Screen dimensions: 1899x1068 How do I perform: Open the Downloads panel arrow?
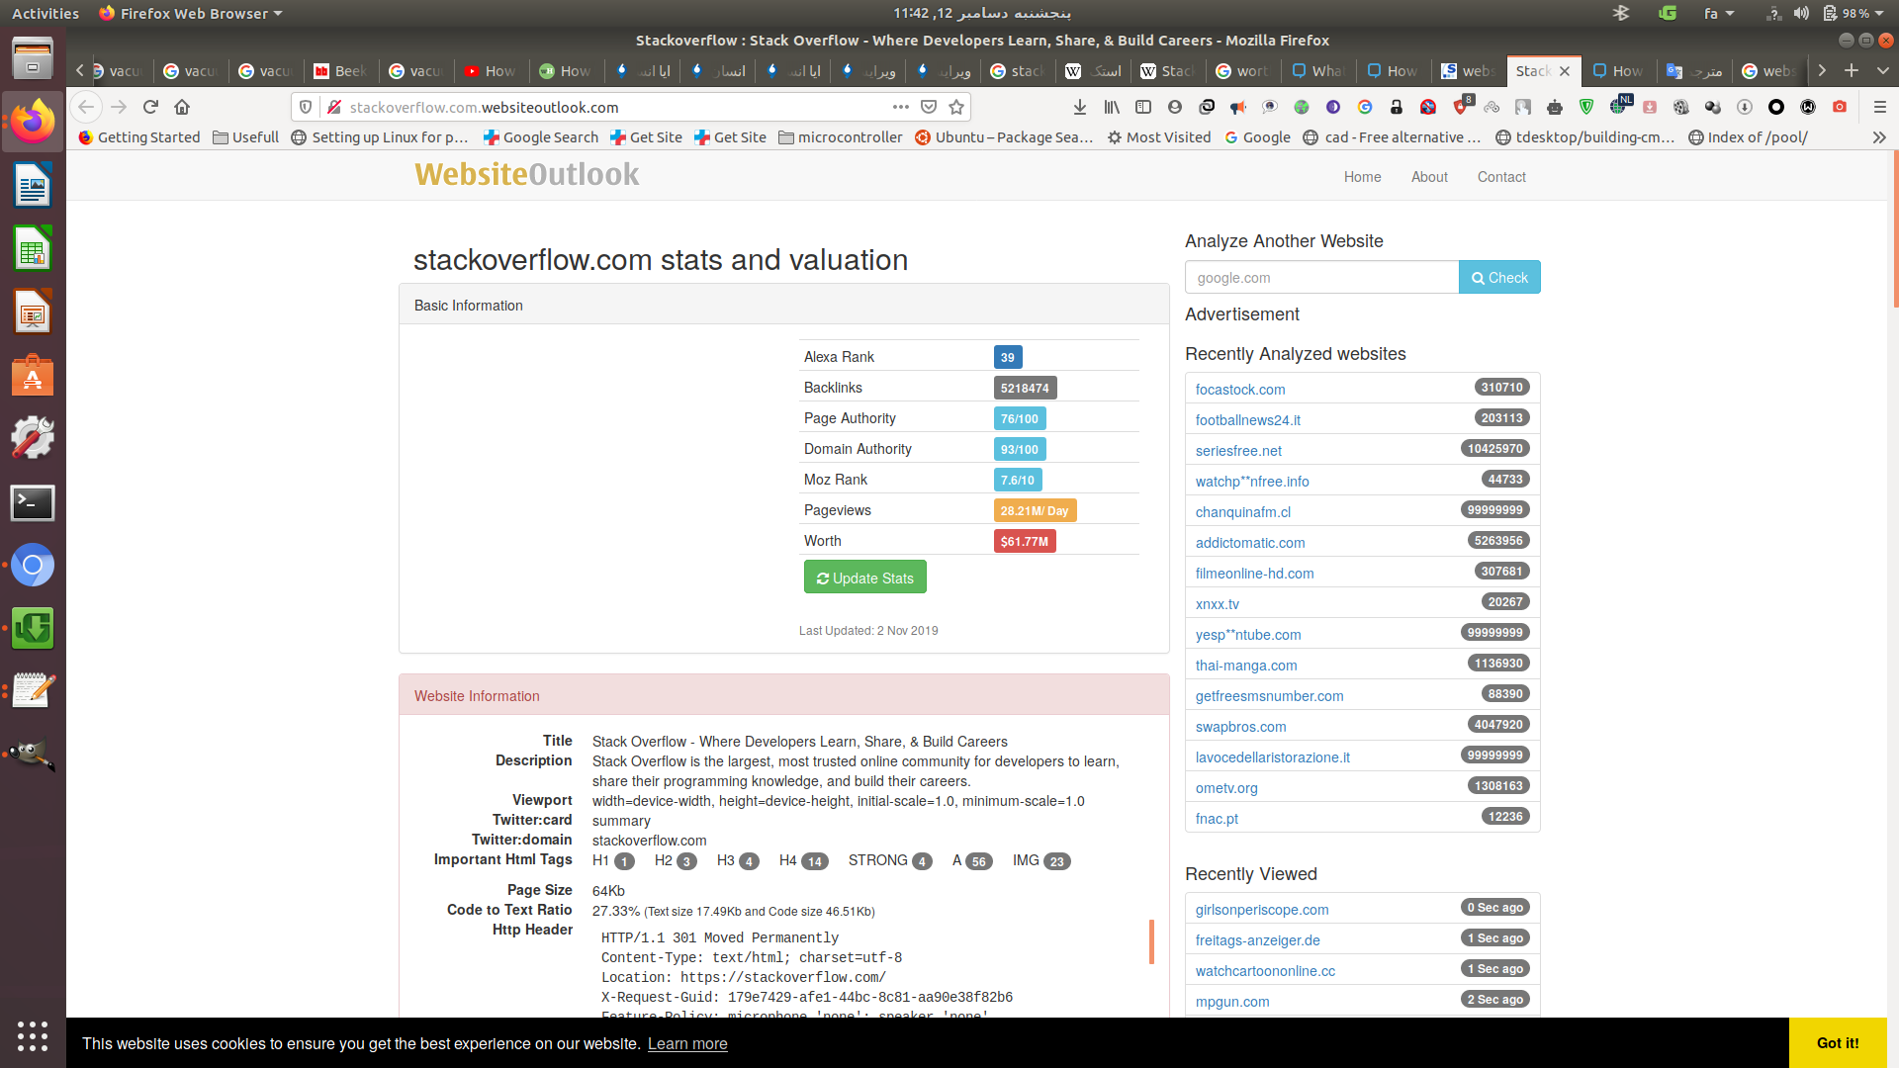1080,107
